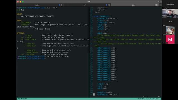Click blue activity dot on second ssh tab
178x100 pixels.
pyautogui.click(x=107, y=5)
